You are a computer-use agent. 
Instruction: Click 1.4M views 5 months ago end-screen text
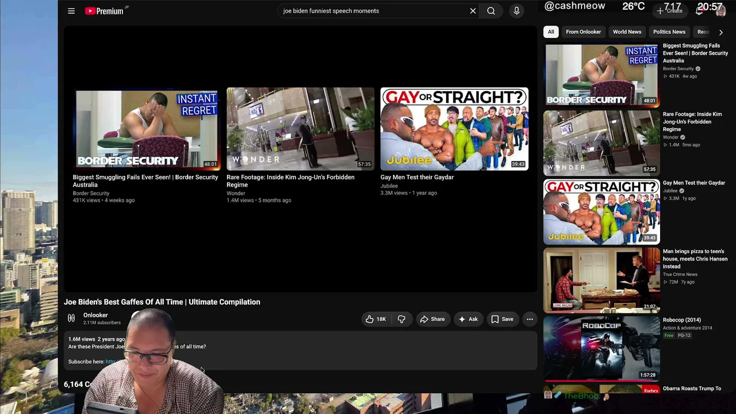point(259,200)
